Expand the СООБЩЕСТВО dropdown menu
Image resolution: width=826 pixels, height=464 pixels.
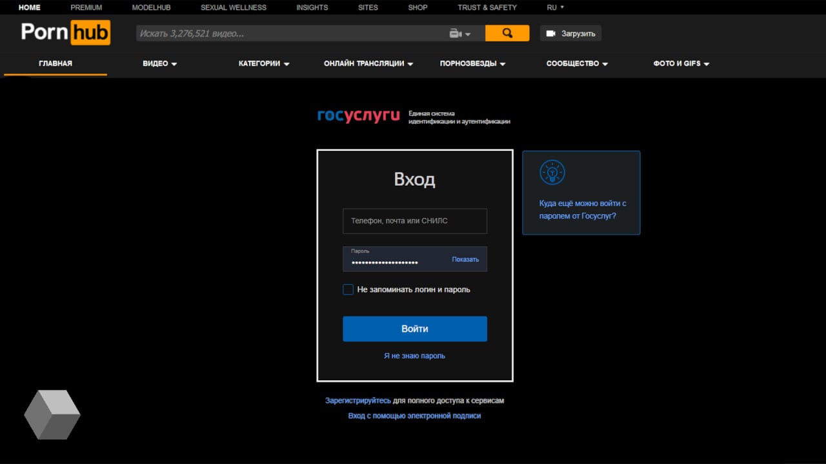[x=577, y=64]
